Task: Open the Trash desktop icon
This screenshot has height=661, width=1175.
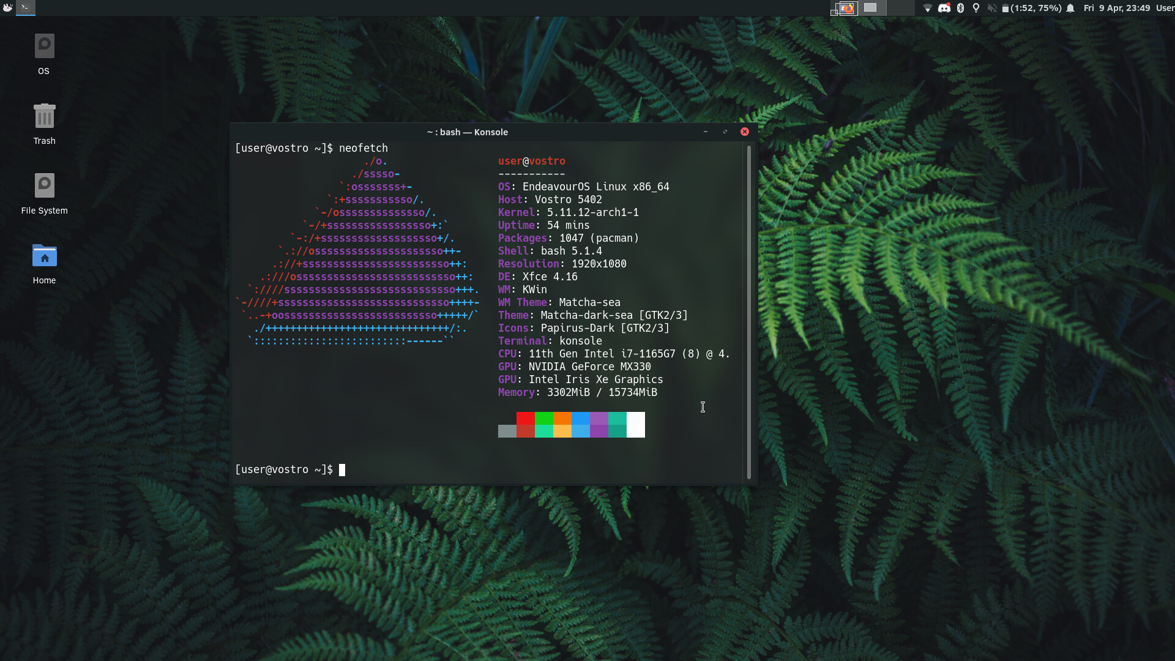Action: (x=44, y=124)
